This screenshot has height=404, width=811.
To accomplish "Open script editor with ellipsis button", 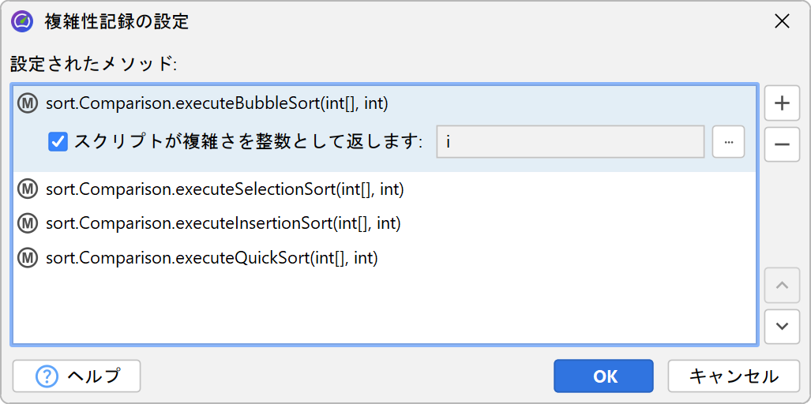I will [728, 142].
